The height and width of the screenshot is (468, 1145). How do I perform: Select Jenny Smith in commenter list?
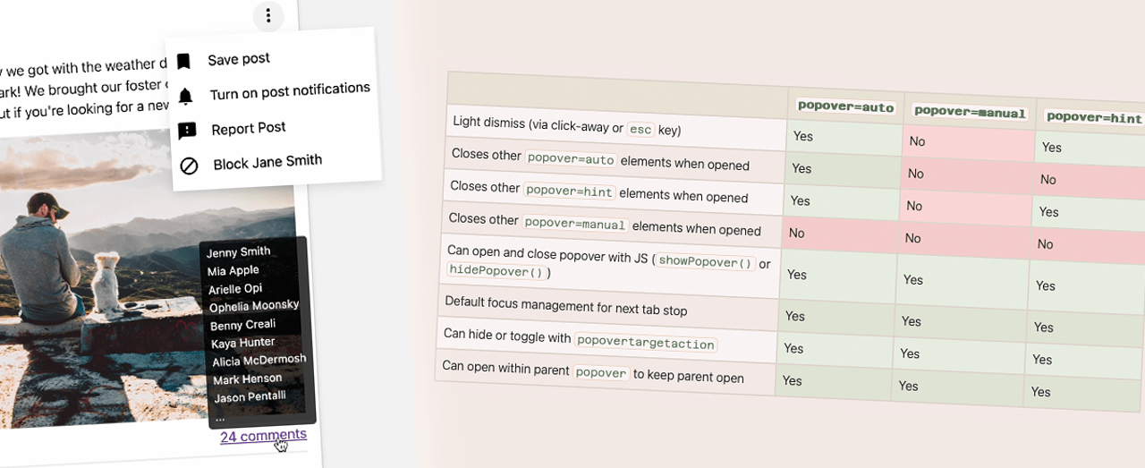(238, 251)
